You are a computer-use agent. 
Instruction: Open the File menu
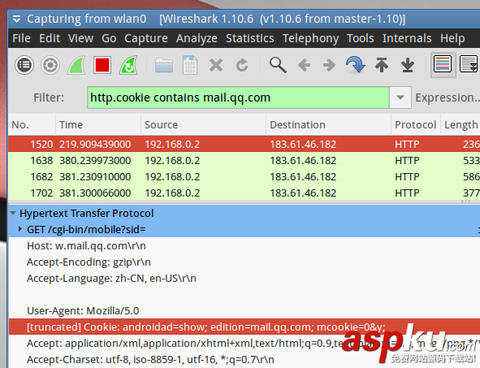21,38
